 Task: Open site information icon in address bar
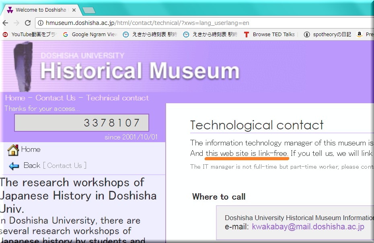(x=41, y=23)
